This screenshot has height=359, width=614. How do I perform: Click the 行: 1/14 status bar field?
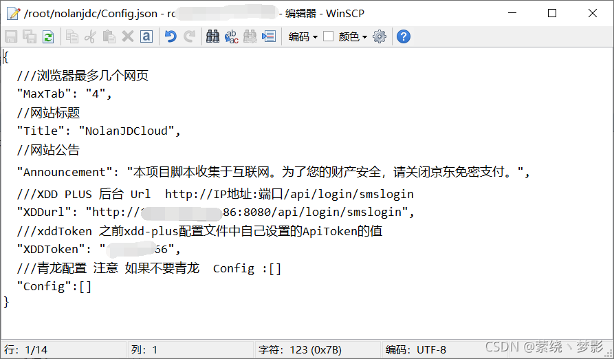click(x=63, y=349)
